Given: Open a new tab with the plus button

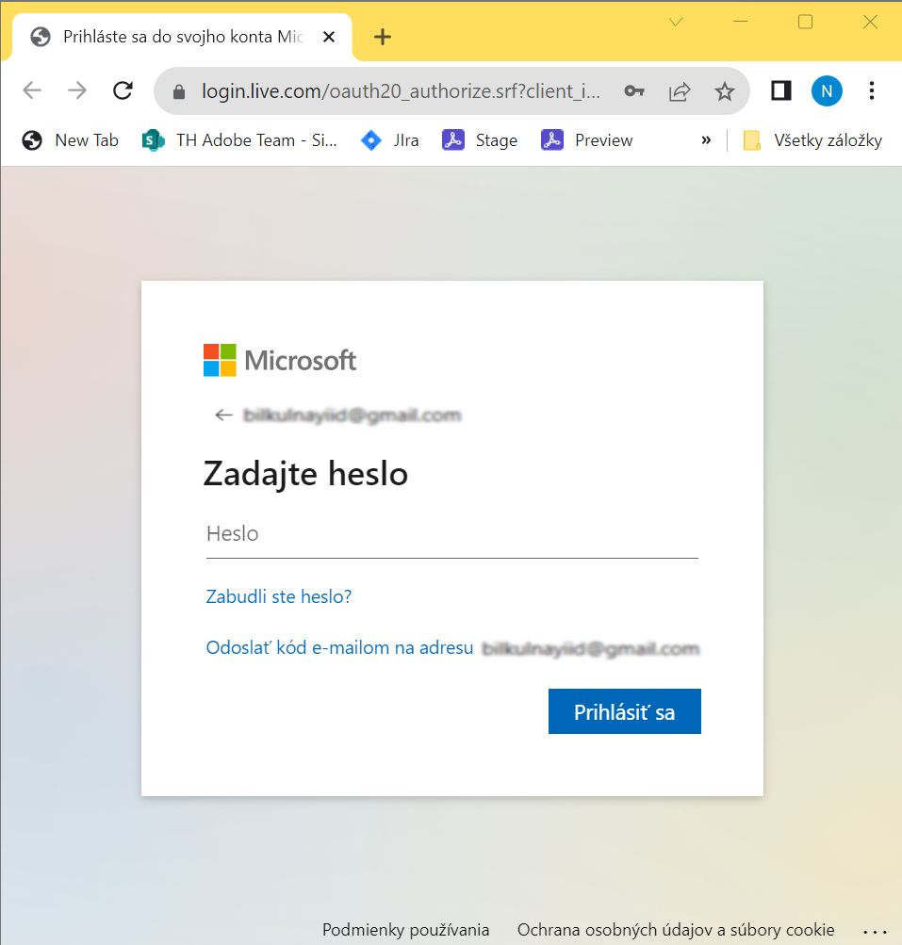Looking at the screenshot, I should (382, 36).
